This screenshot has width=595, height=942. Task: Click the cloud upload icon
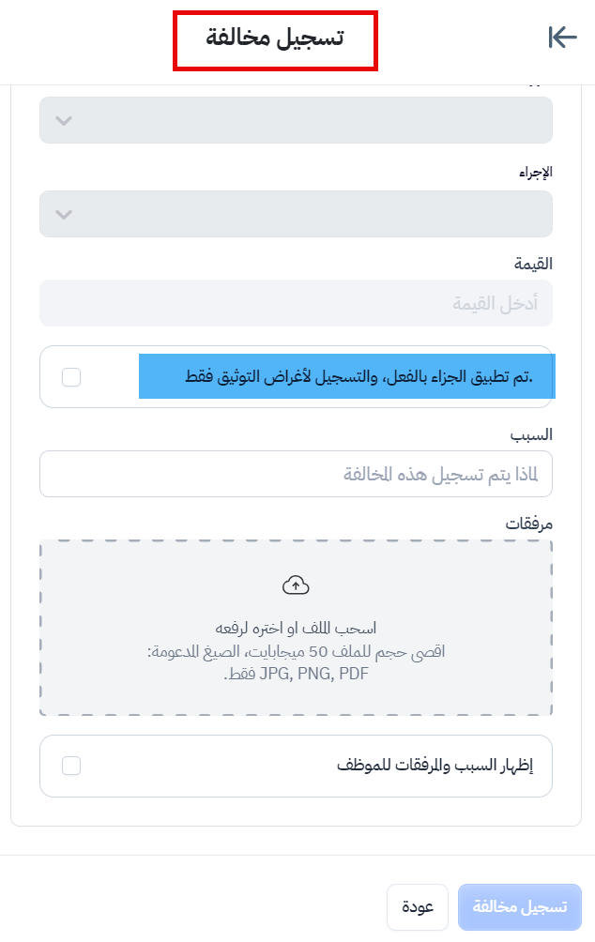tap(296, 586)
